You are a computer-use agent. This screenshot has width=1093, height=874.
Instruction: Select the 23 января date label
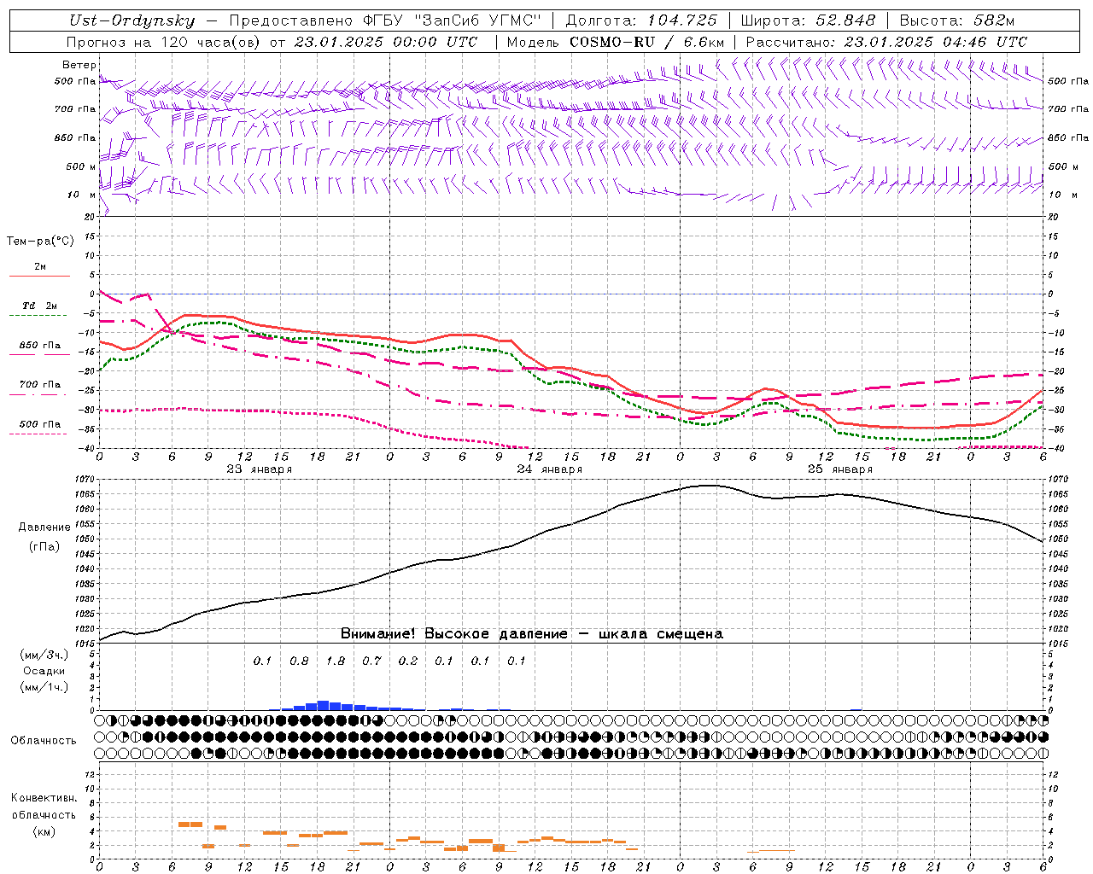tap(259, 469)
